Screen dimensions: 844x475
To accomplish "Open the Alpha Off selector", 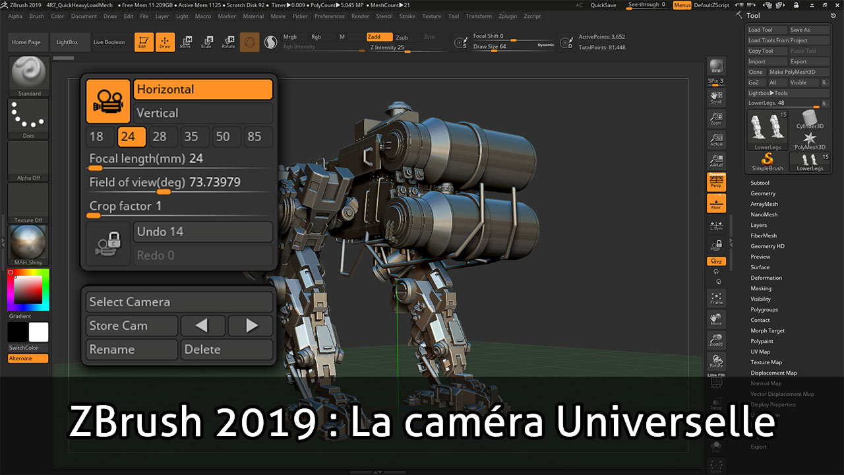I will [28, 161].
